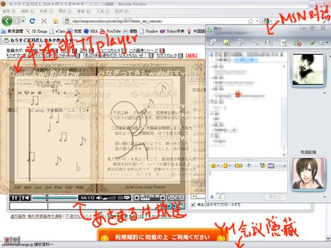Open the Uonlive bookmark
The width and height of the screenshot is (331, 248).
[x=149, y=31]
